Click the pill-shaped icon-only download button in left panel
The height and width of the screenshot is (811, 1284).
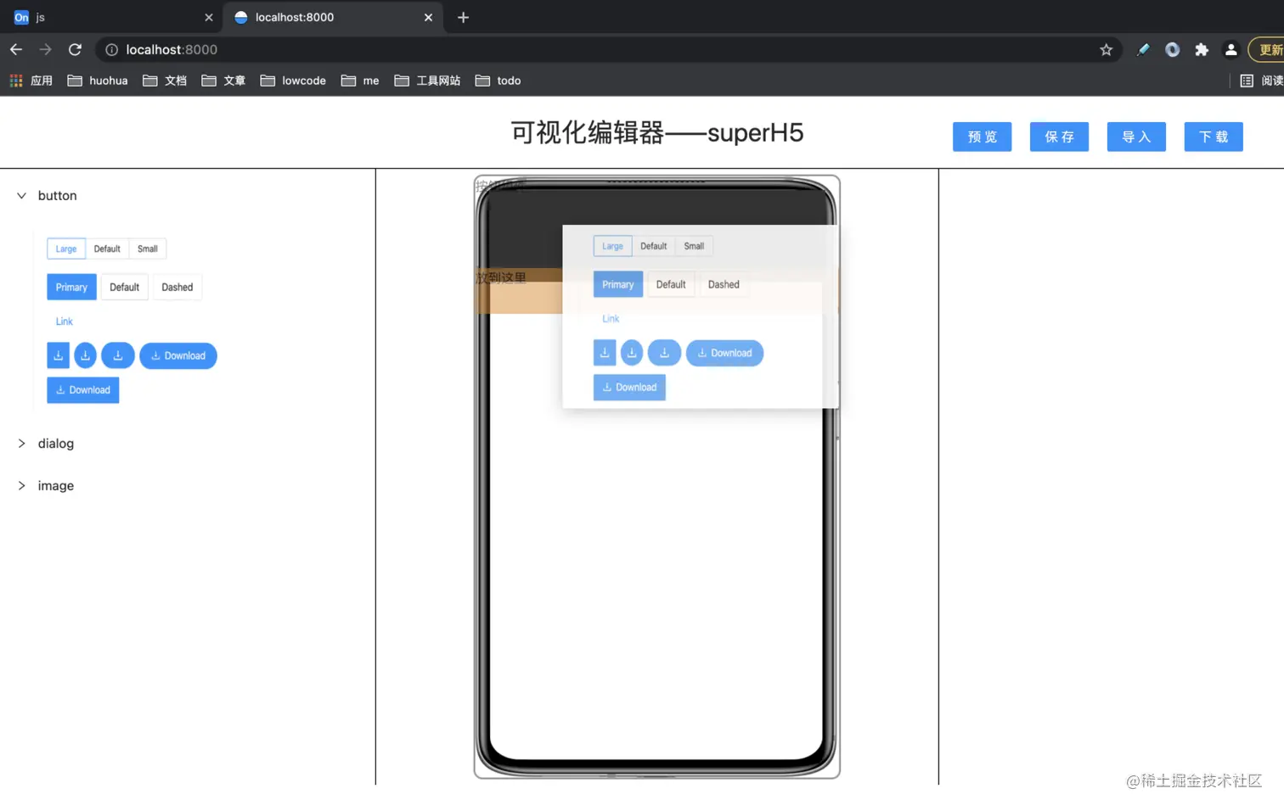118,355
